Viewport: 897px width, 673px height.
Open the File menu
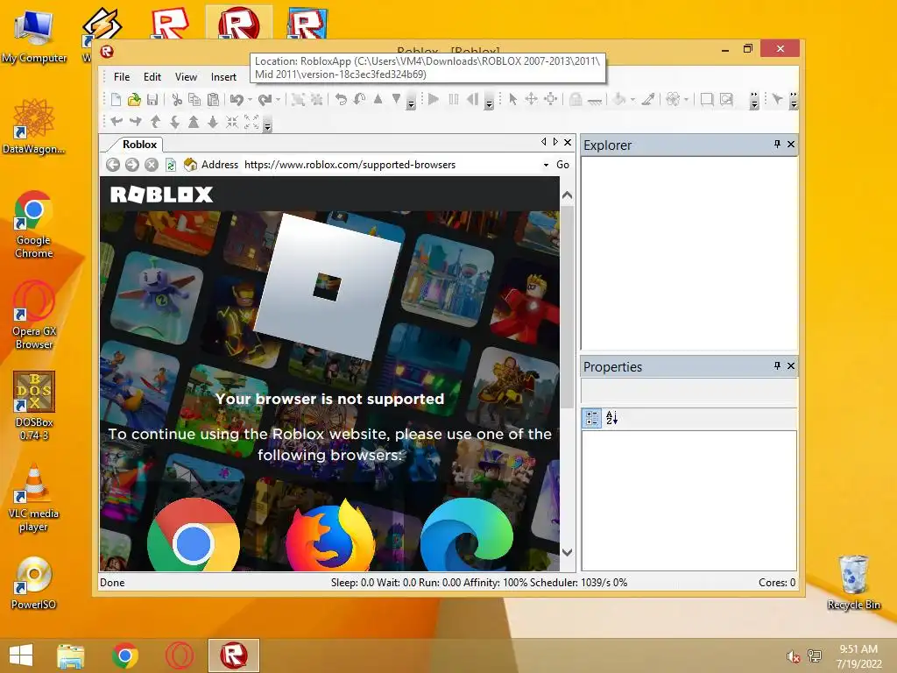point(122,77)
